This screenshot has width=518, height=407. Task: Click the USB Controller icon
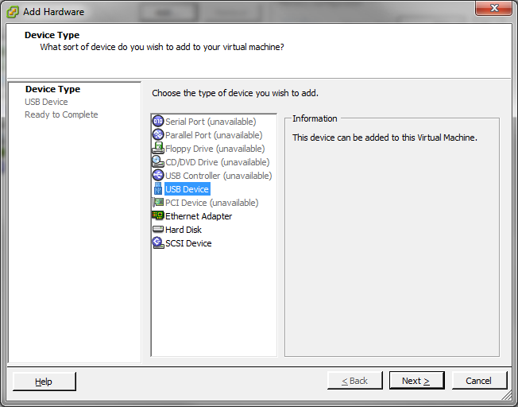[158, 175]
